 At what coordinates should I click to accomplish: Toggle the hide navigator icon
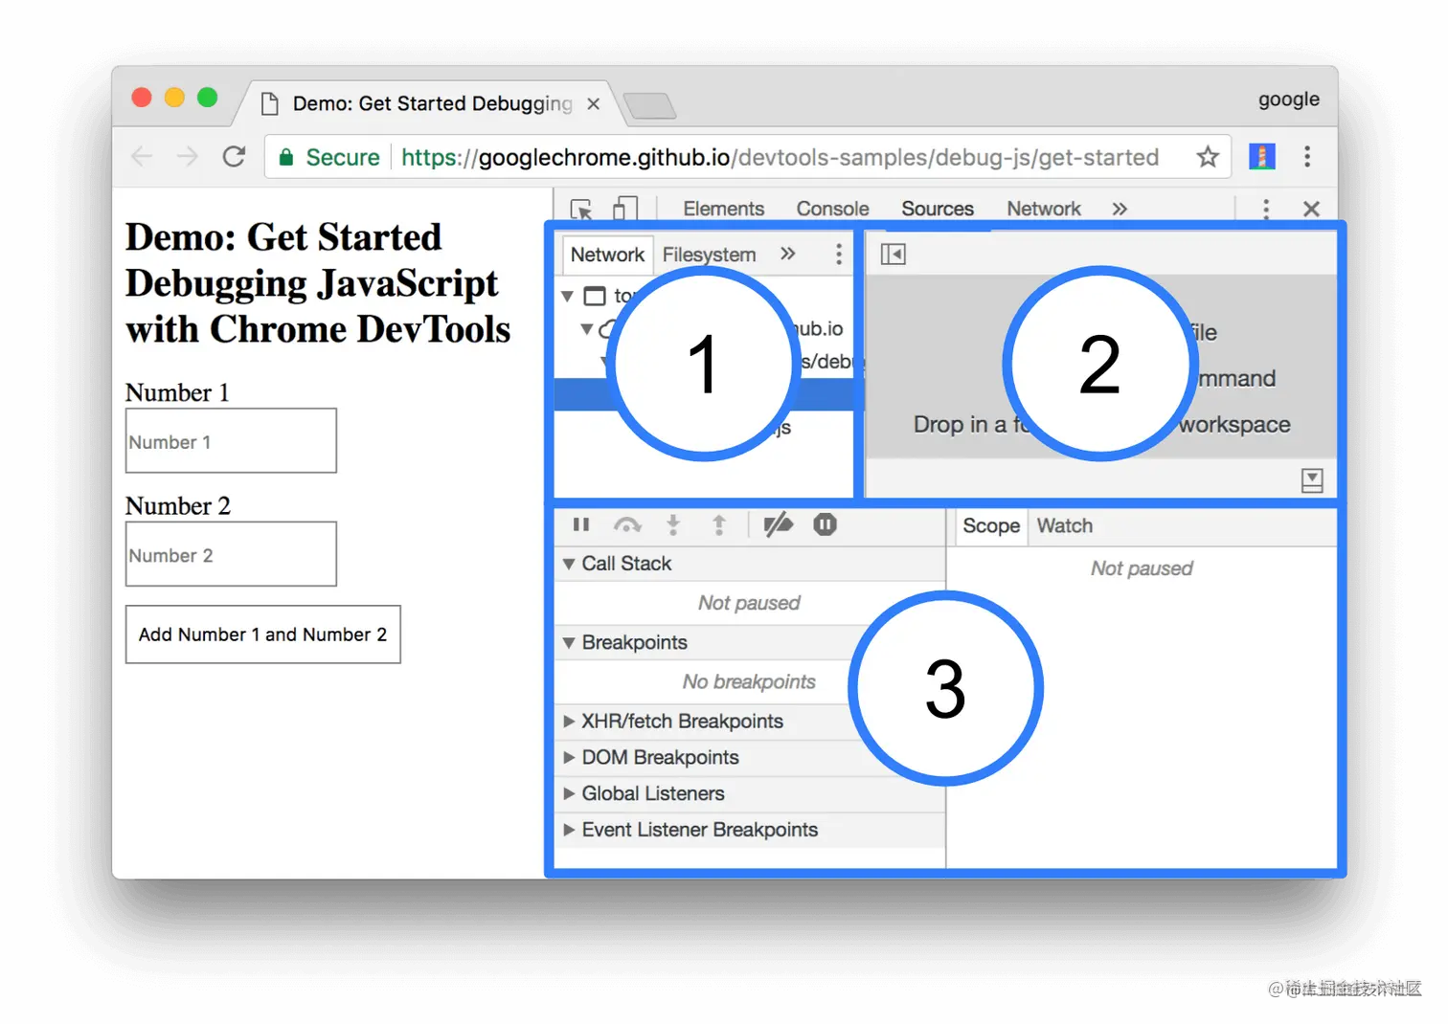894,254
